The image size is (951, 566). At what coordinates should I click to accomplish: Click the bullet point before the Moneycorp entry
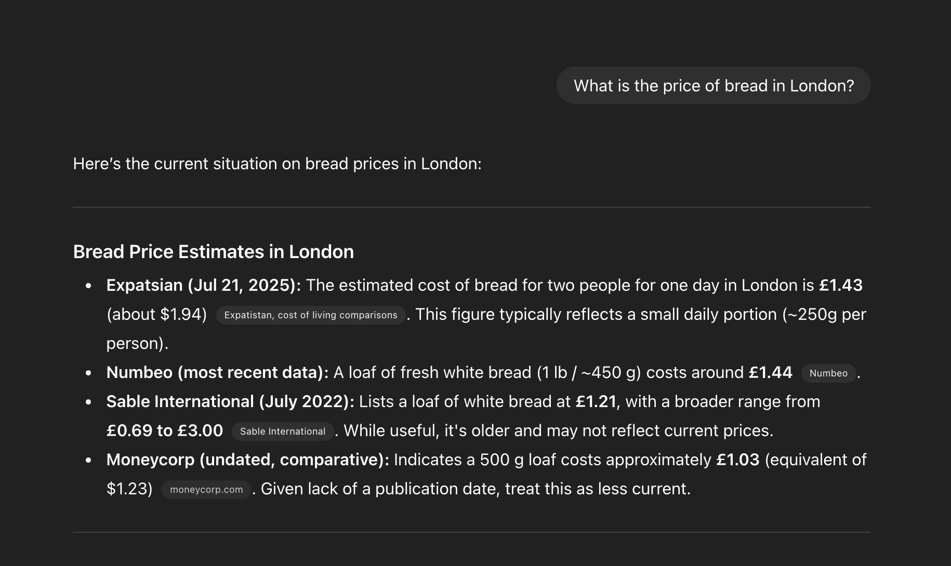(x=89, y=460)
